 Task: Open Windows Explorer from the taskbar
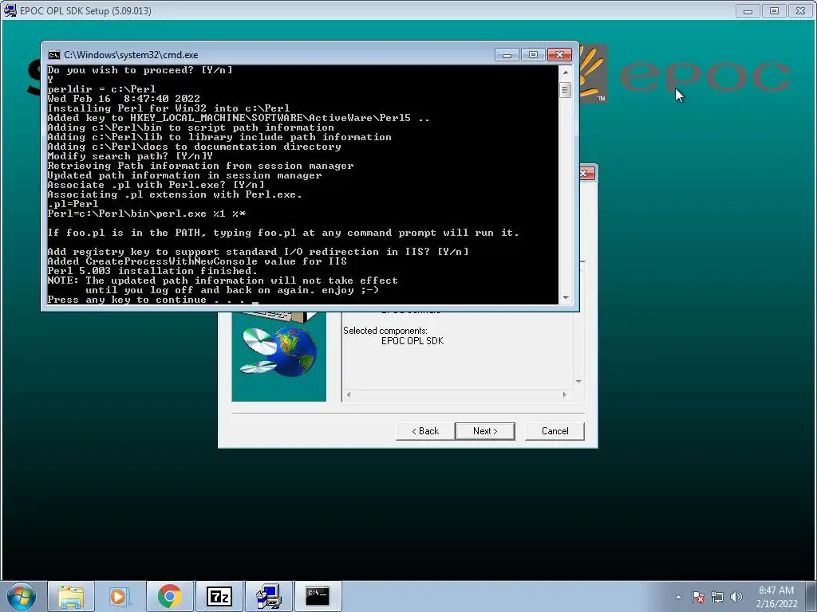pyautogui.click(x=71, y=596)
